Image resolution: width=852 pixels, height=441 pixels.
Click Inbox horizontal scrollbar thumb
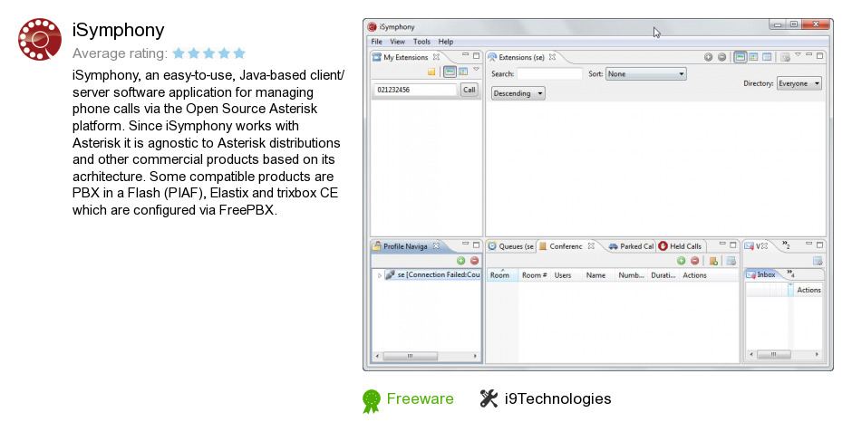[773, 355]
